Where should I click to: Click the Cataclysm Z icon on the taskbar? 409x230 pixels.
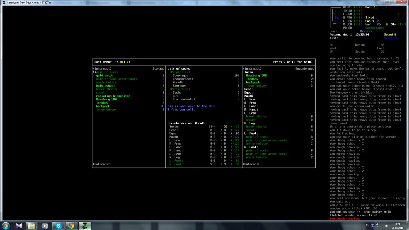tap(85, 226)
